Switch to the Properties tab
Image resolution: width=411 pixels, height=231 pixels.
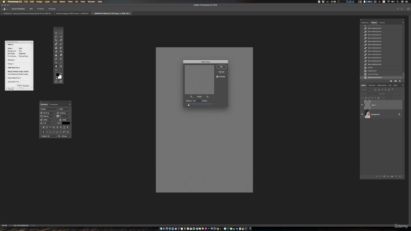point(365,23)
